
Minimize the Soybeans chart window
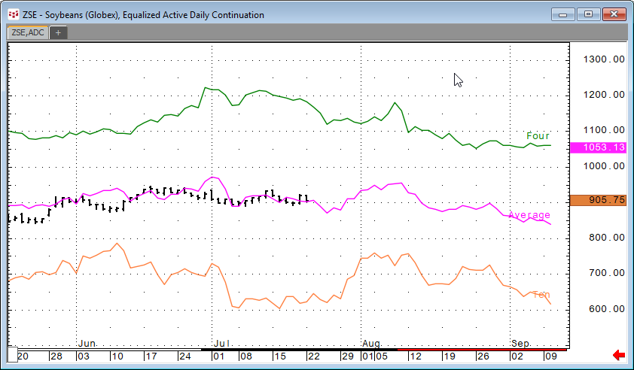tap(564, 14)
